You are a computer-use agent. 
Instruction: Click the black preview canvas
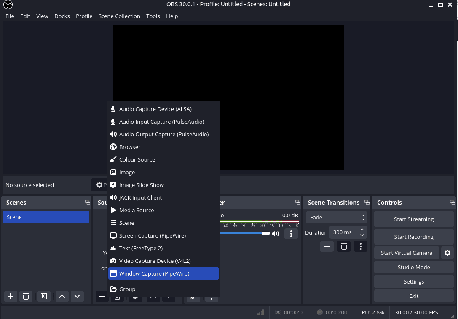click(228, 97)
